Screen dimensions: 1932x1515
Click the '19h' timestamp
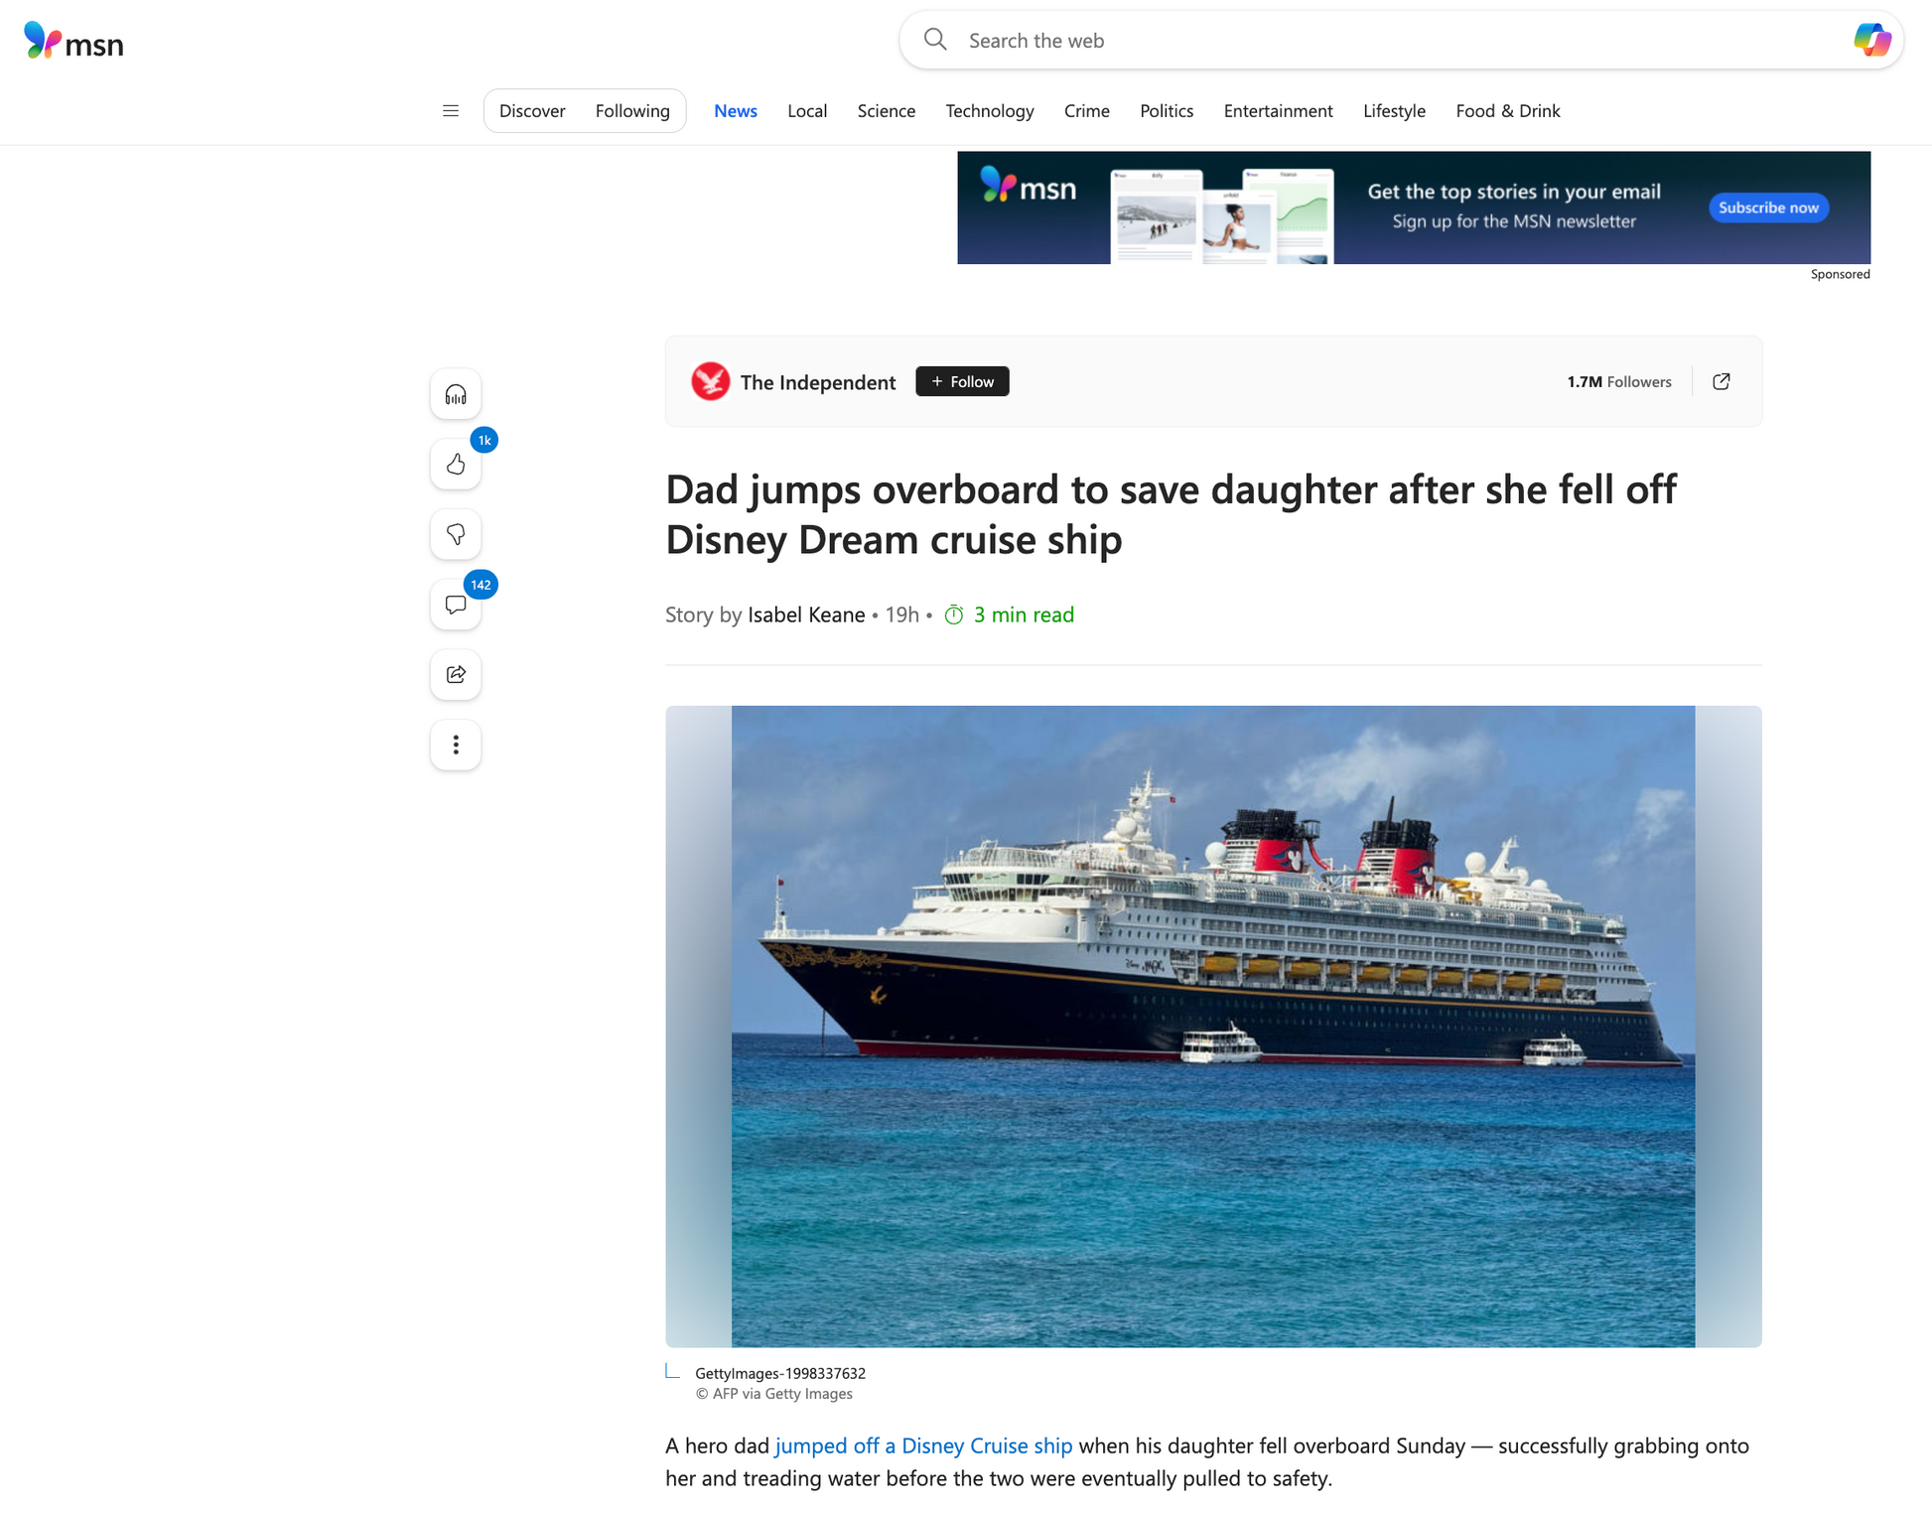(901, 615)
